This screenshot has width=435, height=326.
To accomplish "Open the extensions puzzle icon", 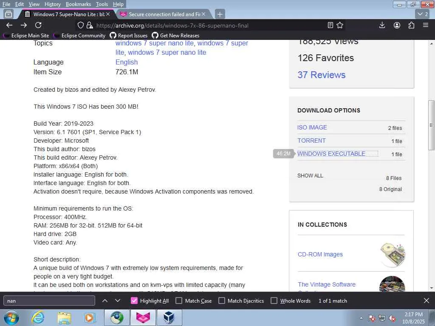I will [411, 25].
